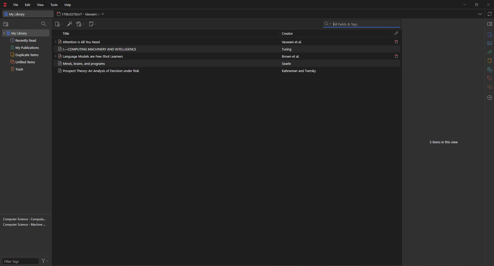Click the Zotero logo icon

5,5
